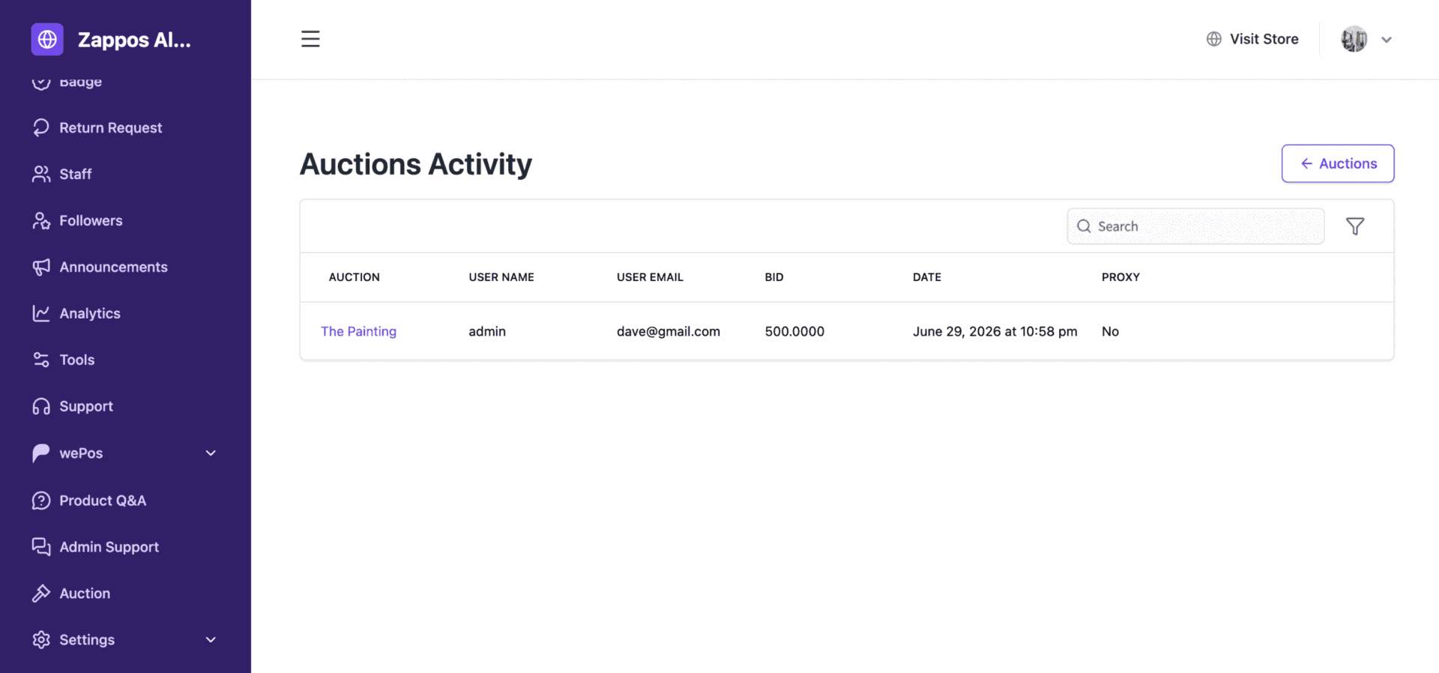Click the USER NAME column header
The width and height of the screenshot is (1439, 673).
(501, 277)
